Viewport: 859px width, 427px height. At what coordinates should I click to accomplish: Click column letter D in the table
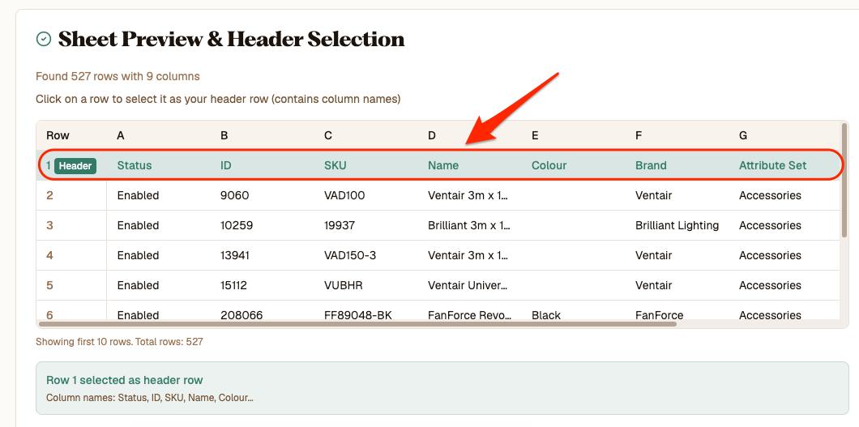(x=432, y=135)
